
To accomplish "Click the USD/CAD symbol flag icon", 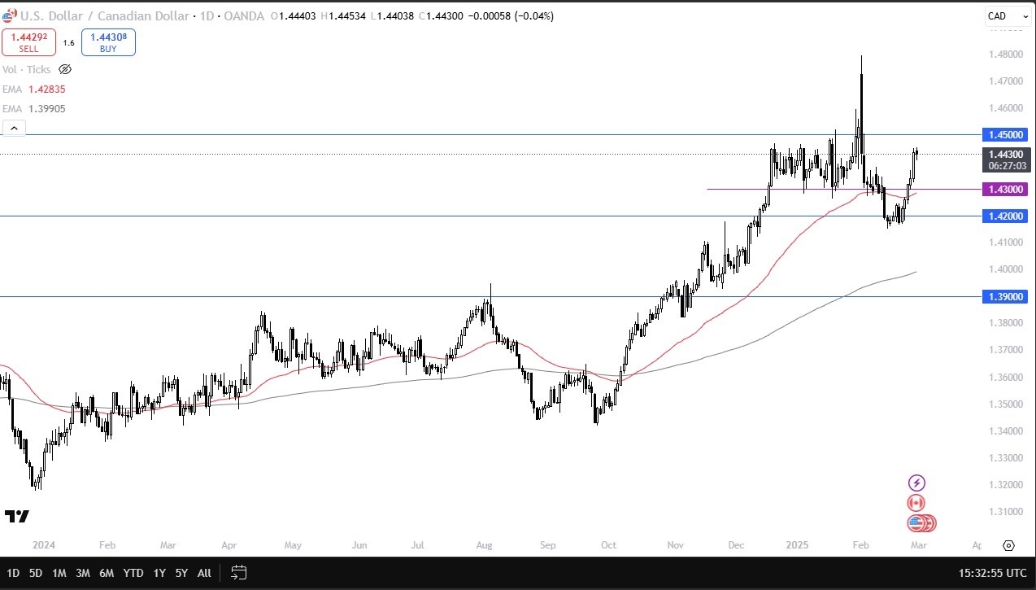I will 9,15.
